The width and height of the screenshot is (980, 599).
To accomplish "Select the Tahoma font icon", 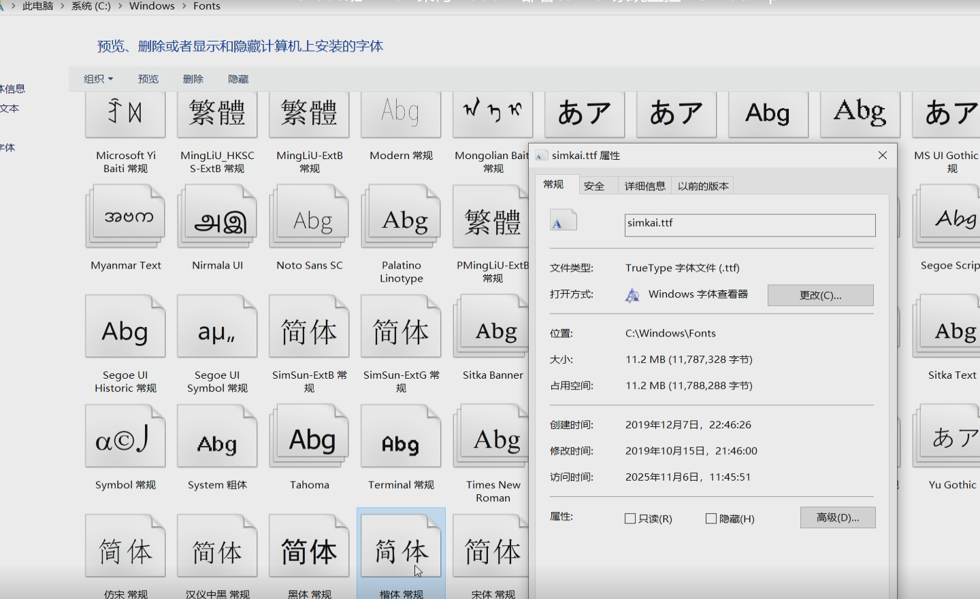I will click(x=309, y=437).
